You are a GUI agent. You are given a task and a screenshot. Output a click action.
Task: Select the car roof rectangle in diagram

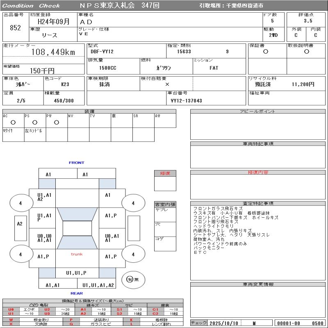(x=77, y=228)
